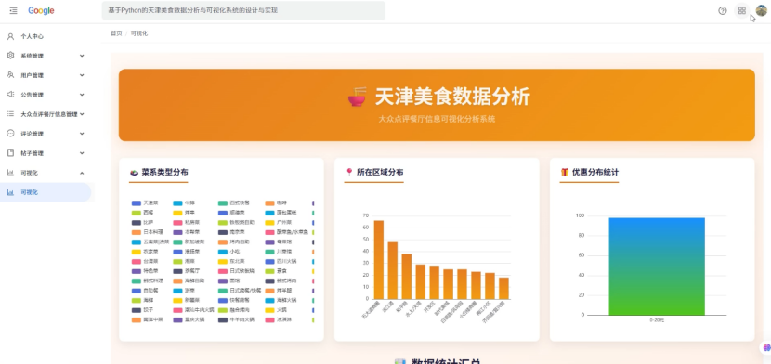Click the list icon beside 大众点评餐厅信息管理
The height and width of the screenshot is (364, 771).
coord(10,114)
